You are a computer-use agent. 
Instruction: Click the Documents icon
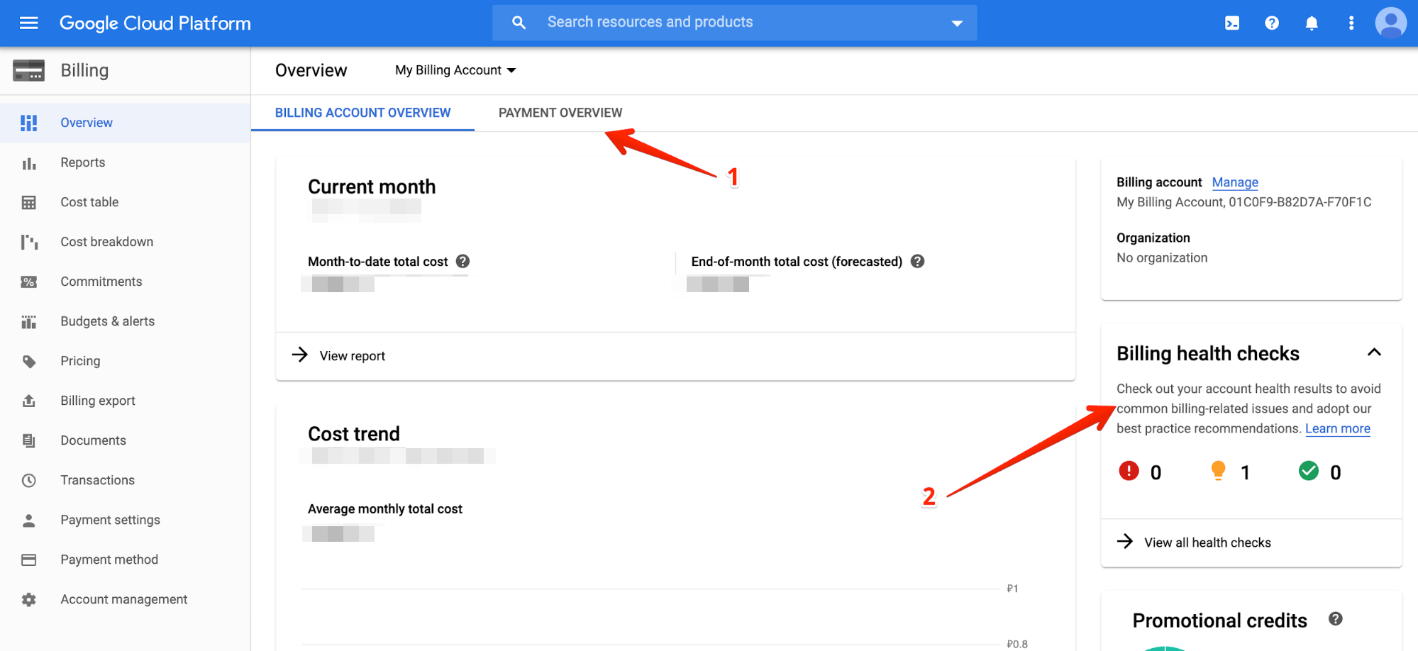(29, 441)
